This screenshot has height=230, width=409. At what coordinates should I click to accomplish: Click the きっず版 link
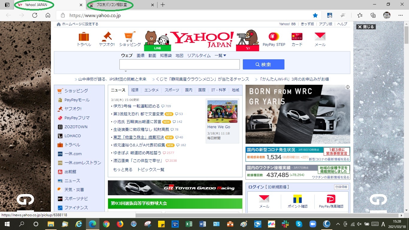coord(307,24)
